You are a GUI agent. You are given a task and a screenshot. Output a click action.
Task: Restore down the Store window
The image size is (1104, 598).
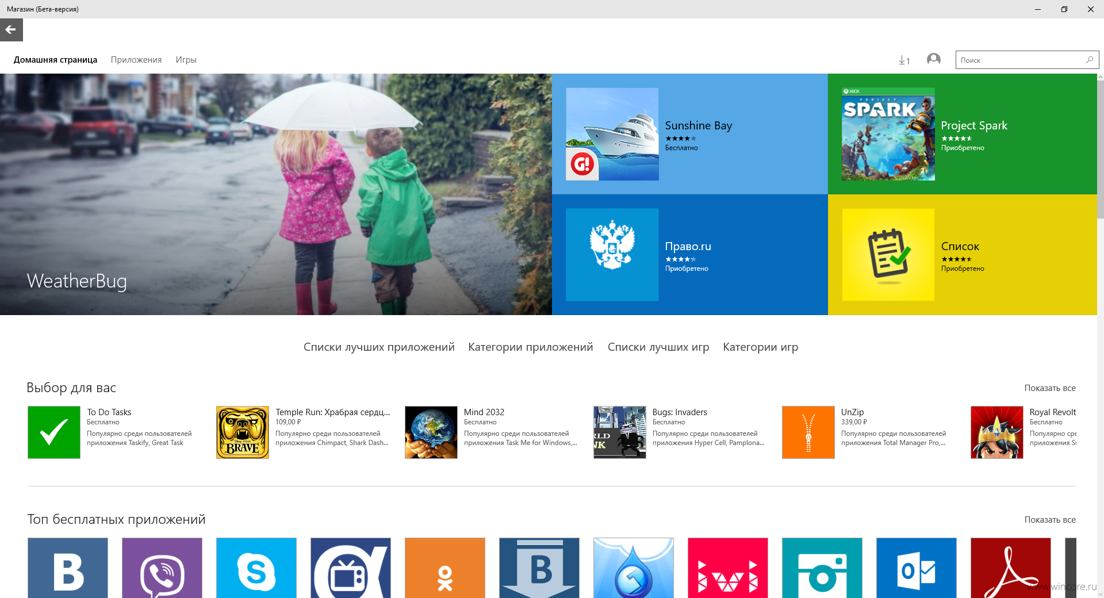coord(1064,9)
